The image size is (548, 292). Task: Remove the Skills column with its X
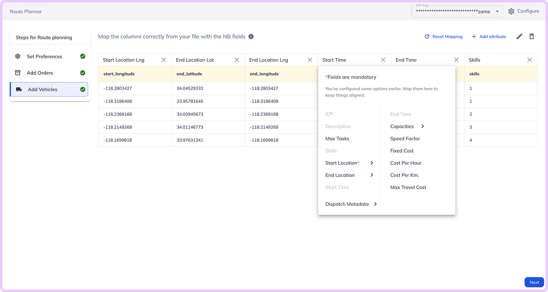tap(529, 60)
